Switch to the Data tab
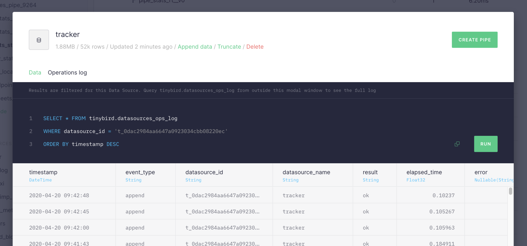 (x=35, y=73)
